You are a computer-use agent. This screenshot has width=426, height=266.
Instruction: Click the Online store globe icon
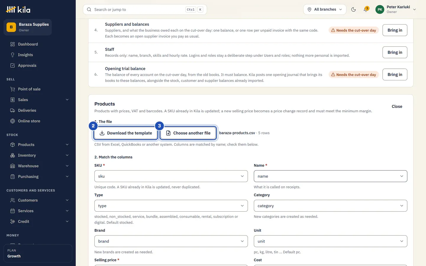click(12, 121)
